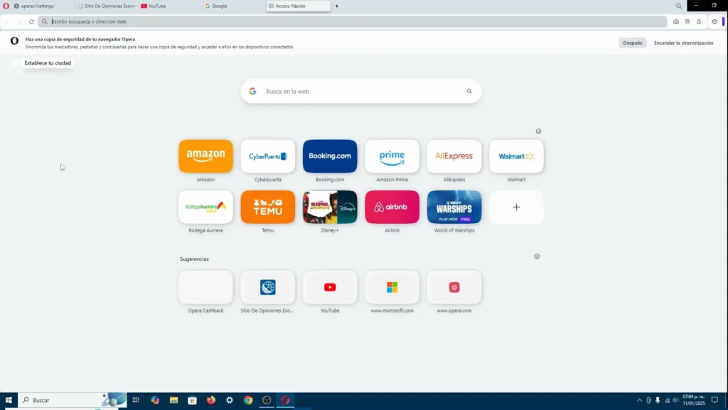Open the speed dial settings icon
This screenshot has width=728, height=410.
[x=539, y=131]
